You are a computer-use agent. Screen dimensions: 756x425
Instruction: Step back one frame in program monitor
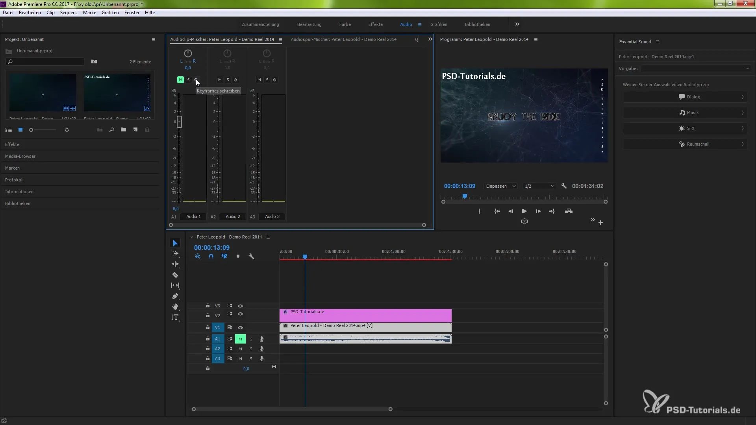click(511, 211)
